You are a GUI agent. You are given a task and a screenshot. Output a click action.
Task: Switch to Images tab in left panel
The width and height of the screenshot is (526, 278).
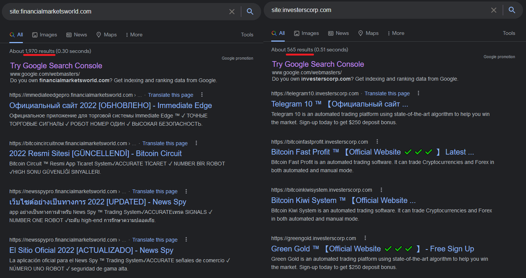pos(45,35)
